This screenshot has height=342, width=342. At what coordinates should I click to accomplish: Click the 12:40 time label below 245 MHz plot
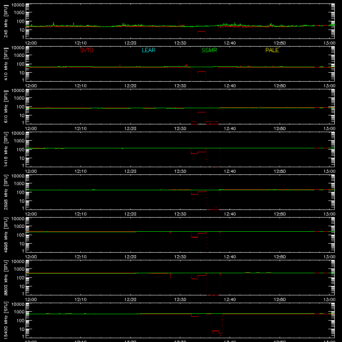tap(230, 43)
